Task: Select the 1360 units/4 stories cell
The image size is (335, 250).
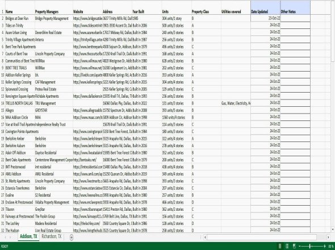Action: click(177, 118)
